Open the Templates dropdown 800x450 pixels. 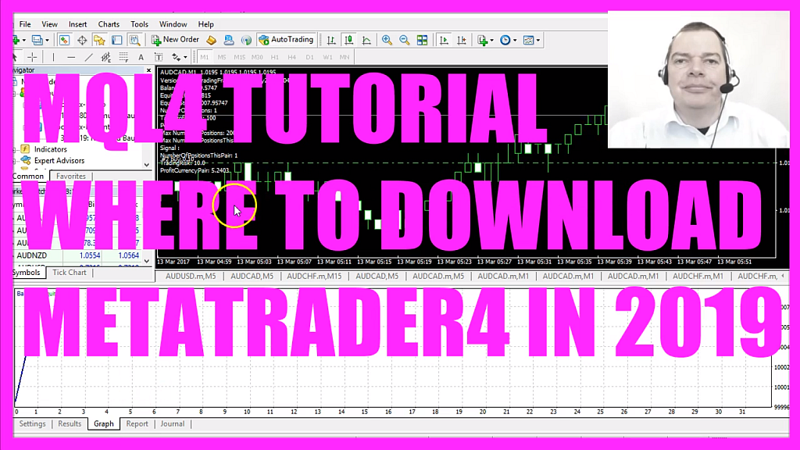click(x=531, y=40)
